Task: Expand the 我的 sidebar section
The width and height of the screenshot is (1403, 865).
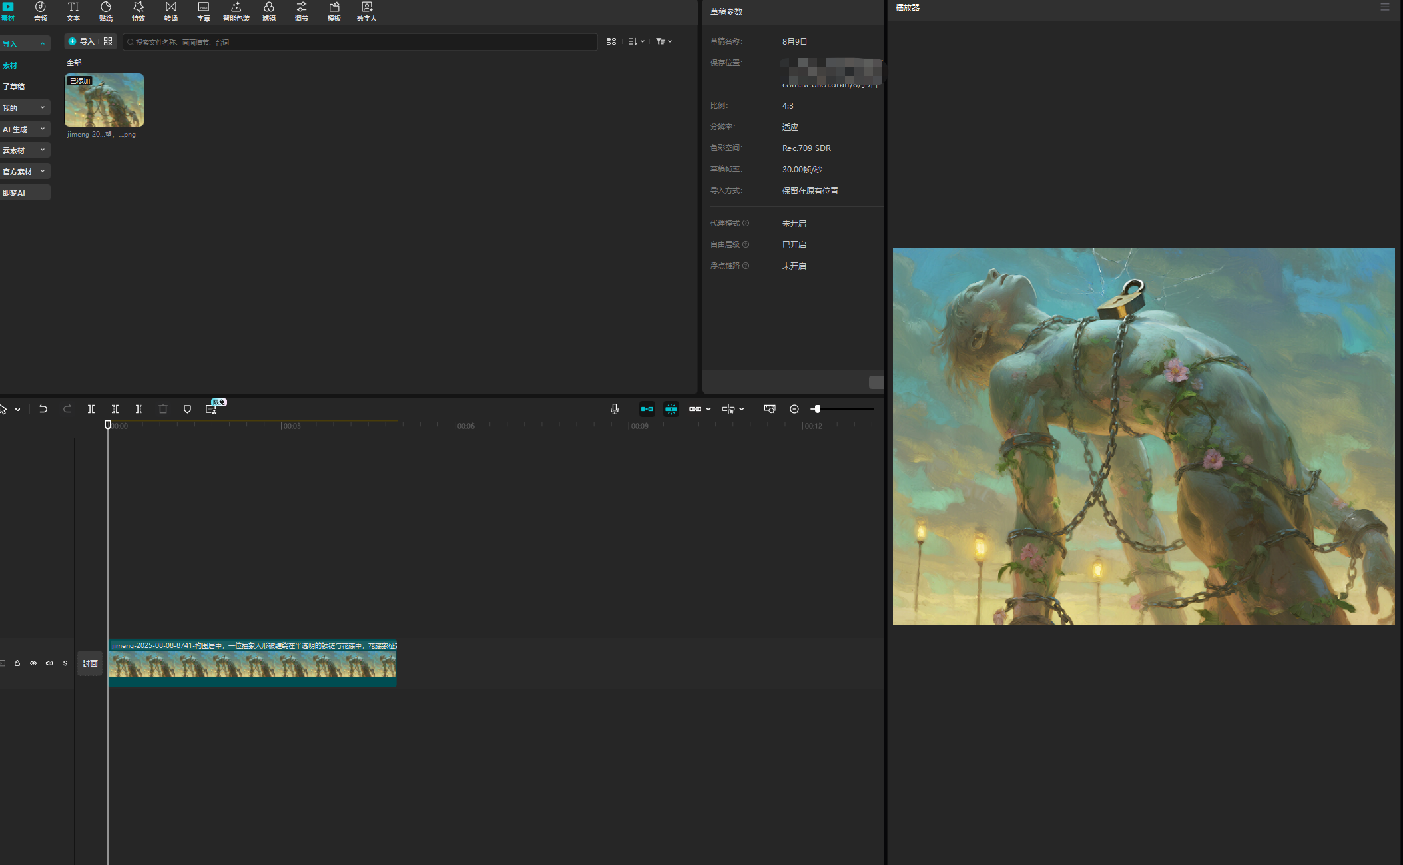Action: point(25,108)
